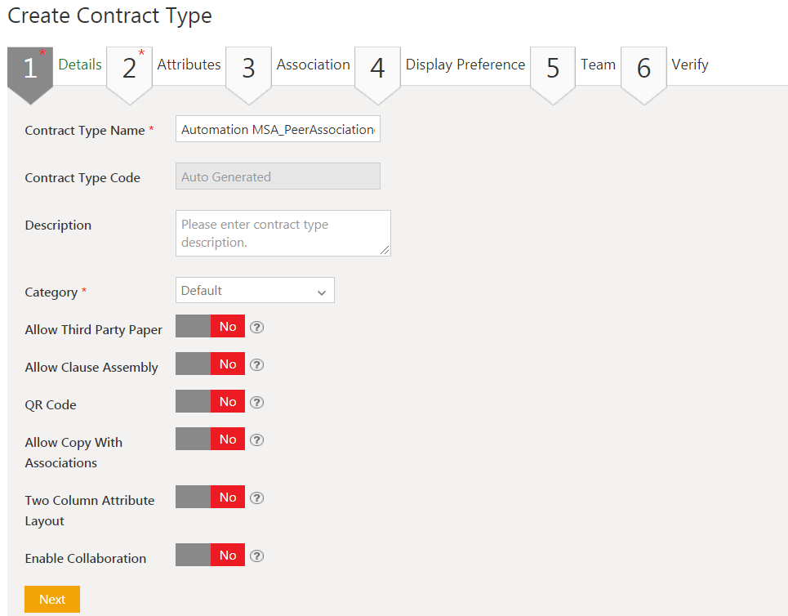Open the Category dropdown

click(255, 291)
